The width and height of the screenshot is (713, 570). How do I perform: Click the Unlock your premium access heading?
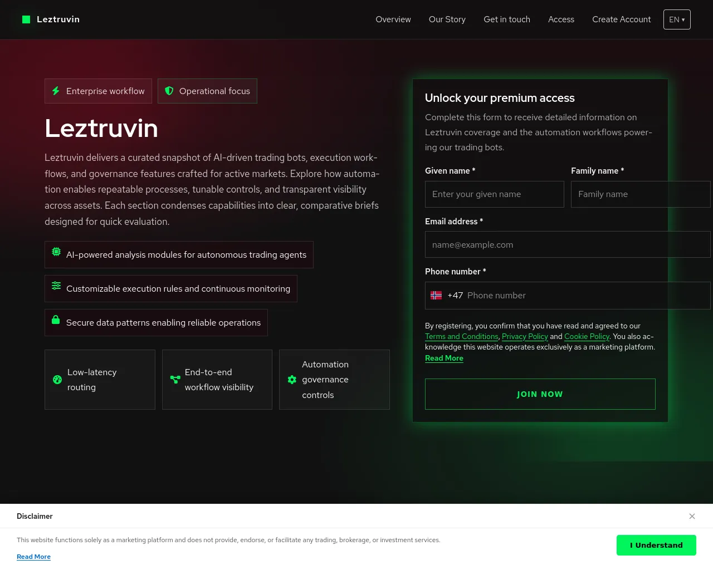500,98
